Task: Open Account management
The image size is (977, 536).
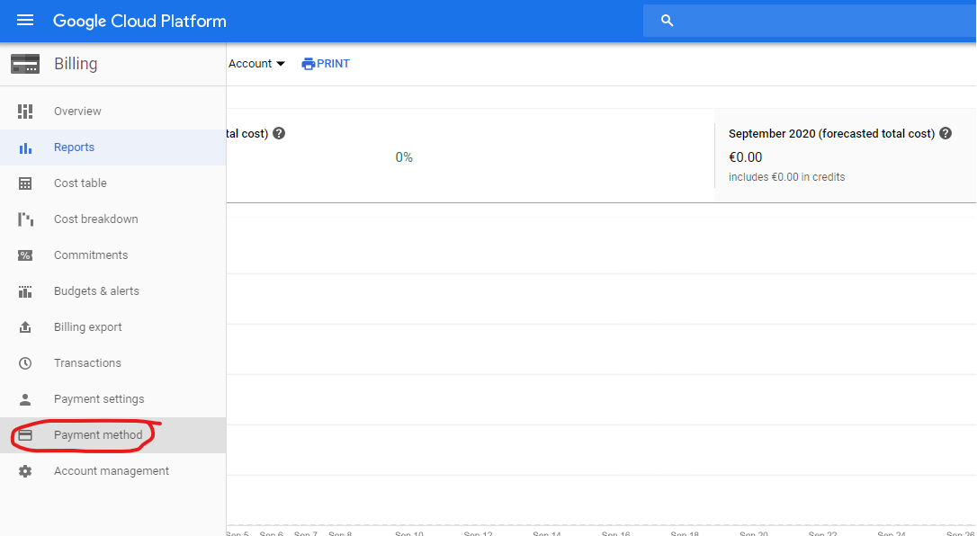Action: (x=112, y=471)
